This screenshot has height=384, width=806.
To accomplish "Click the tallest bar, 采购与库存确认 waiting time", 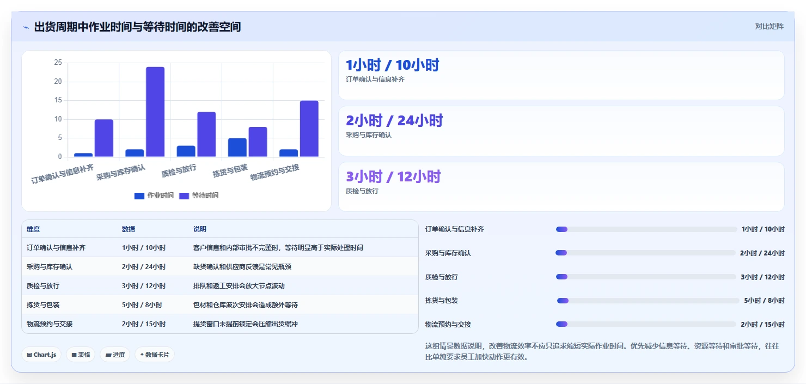I will [155, 112].
